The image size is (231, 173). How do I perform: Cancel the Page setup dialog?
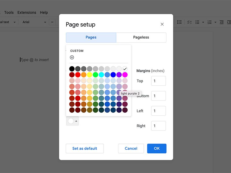point(131,148)
